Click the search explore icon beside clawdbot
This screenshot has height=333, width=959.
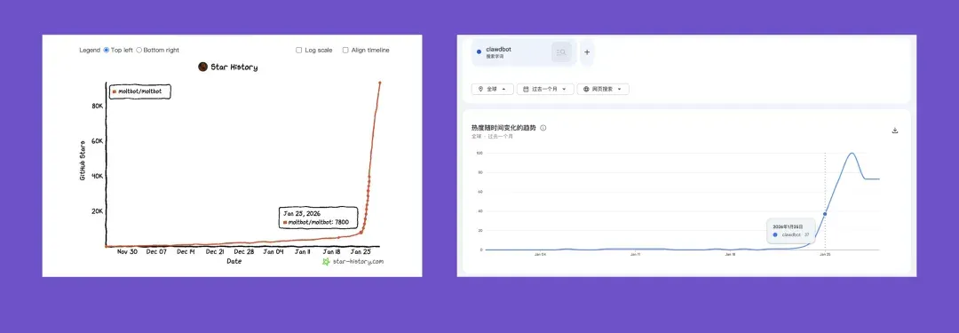[x=561, y=52]
